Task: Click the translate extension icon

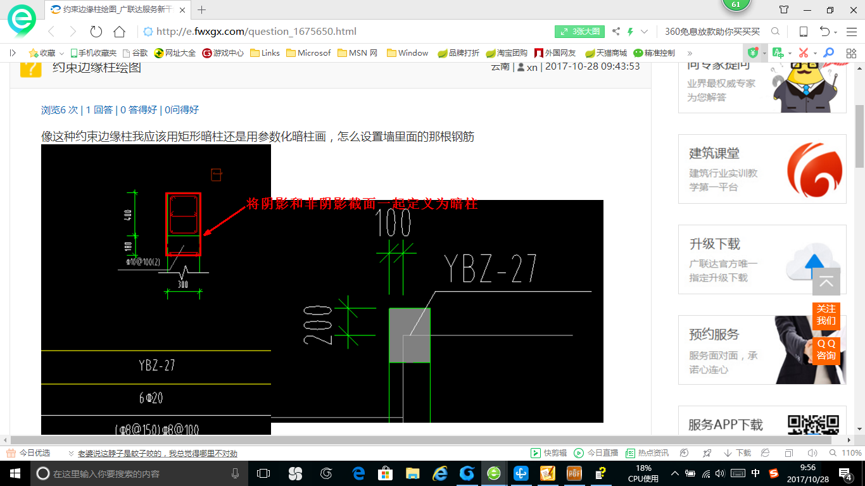Action: (778, 53)
